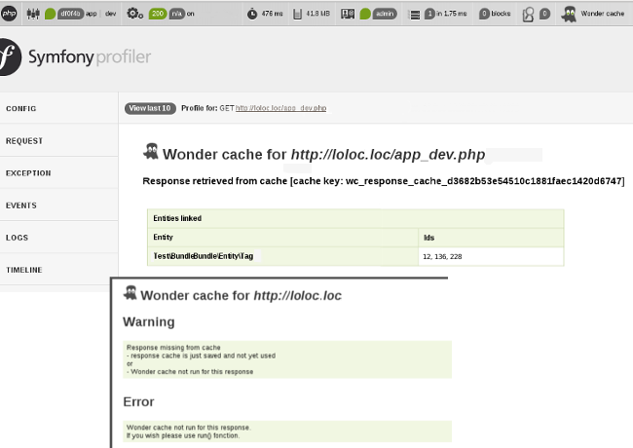The height and width of the screenshot is (448, 633).
Task: Click the df0f4b token badge
Action: pos(70,14)
